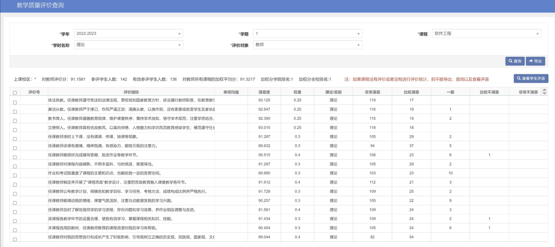
Task: Click satisfaction value 89.632
Action: pos(264,146)
